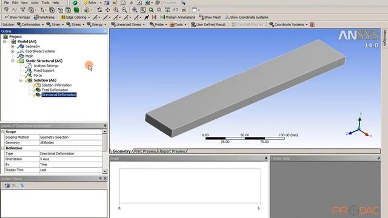
Task: Select Analysis Settings in the tree
Action: 46,66
